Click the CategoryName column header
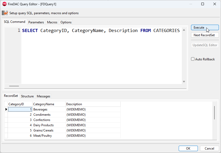This screenshot has width=221, height=153. [49, 104]
